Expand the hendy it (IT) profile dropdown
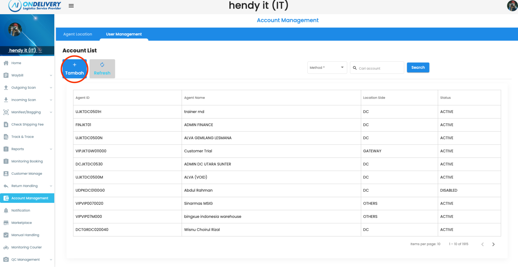The height and width of the screenshot is (267, 518). point(40,50)
